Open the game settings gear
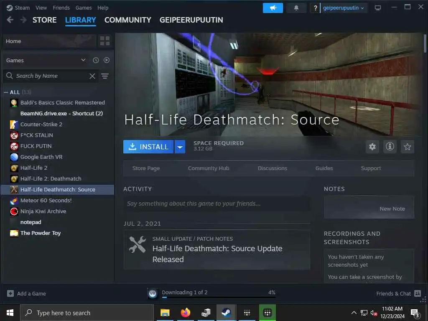Screen dimensions: 428x321 [372, 147]
